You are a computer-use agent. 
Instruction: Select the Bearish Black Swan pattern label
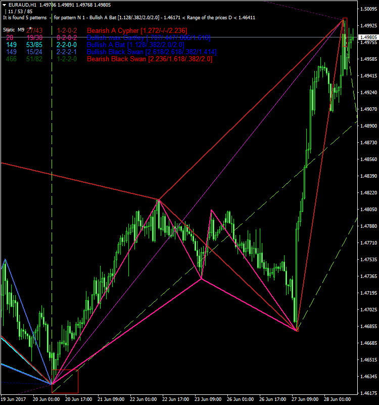coord(149,59)
